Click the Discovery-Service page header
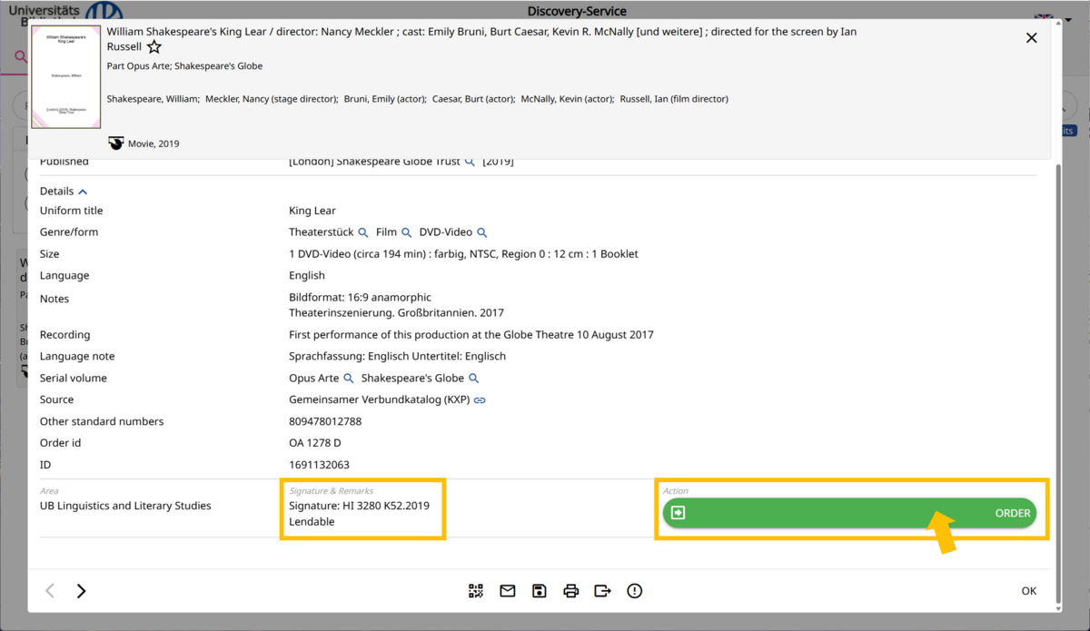The height and width of the screenshot is (631, 1090). [x=577, y=11]
